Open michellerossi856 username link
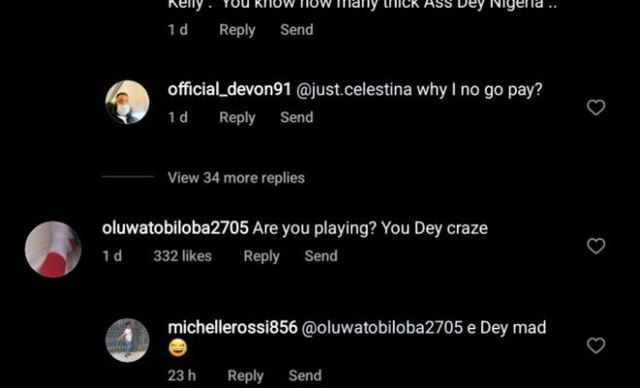The width and height of the screenshot is (640, 388). [233, 328]
